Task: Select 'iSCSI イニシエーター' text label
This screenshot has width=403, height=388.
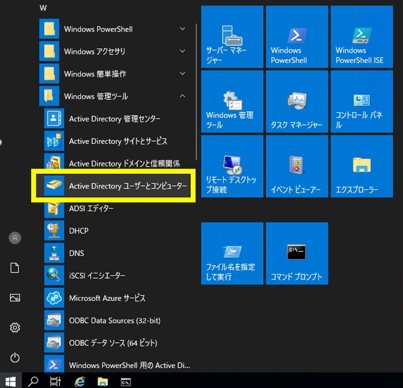Action: [x=97, y=276]
